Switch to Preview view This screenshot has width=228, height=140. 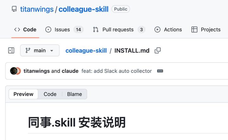(x=23, y=94)
